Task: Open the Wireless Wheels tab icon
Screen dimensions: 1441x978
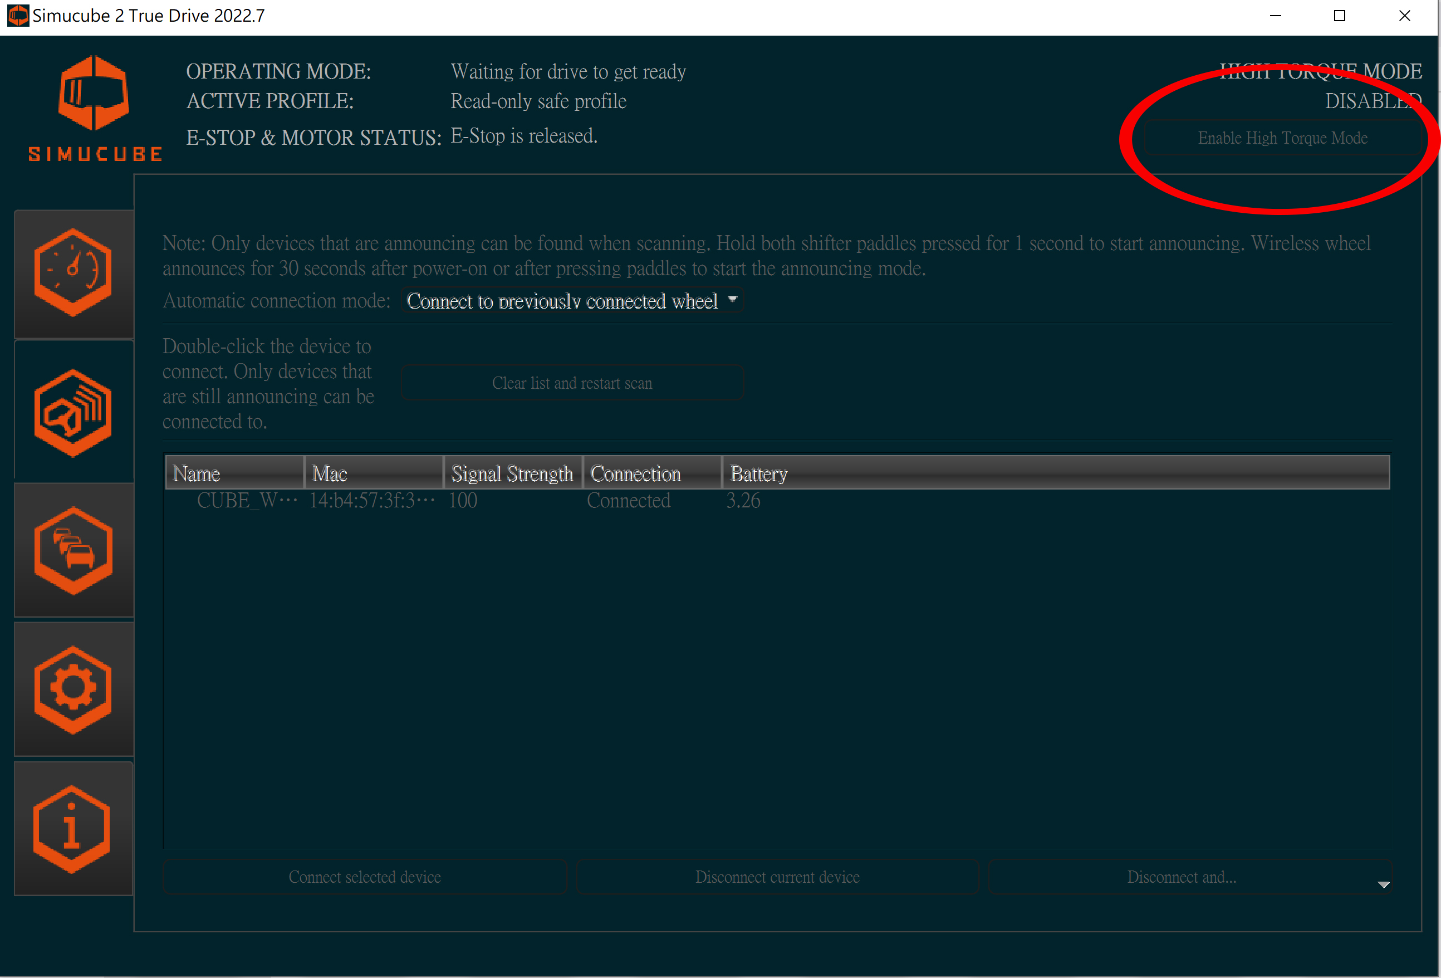Action: click(x=74, y=412)
